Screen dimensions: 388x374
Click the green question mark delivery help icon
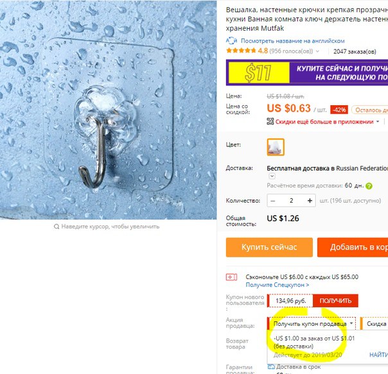tap(369, 186)
